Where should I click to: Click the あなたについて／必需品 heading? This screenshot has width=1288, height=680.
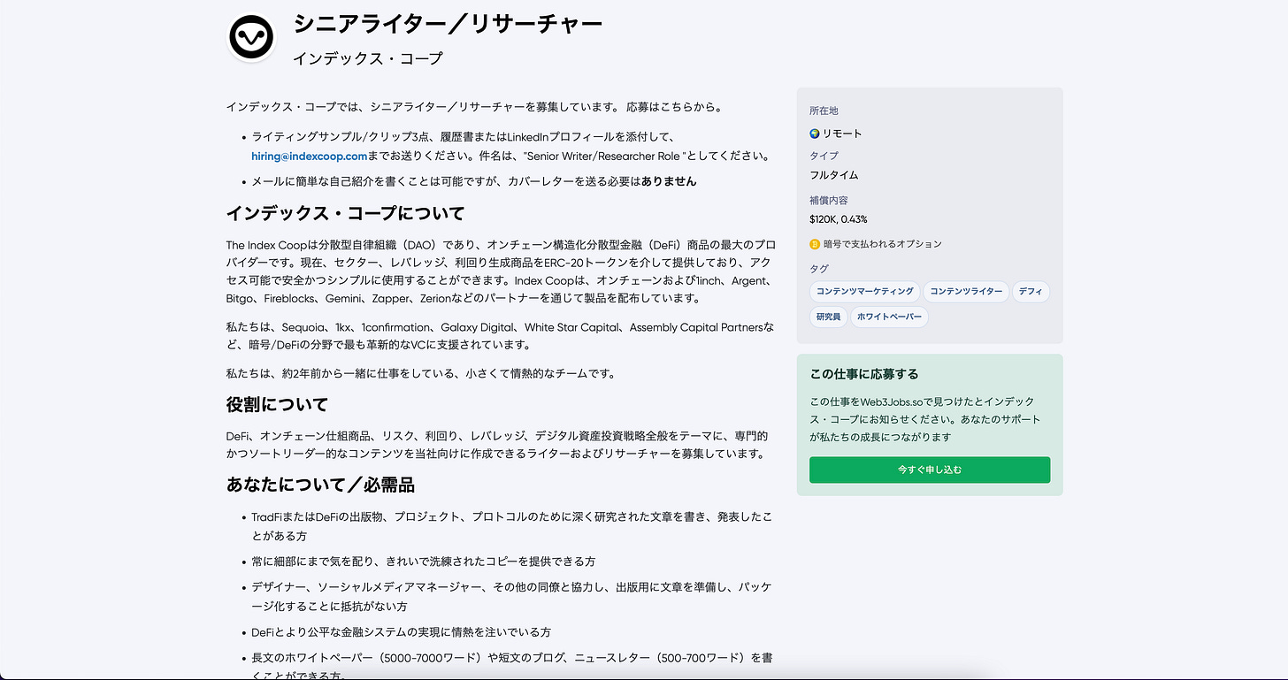click(x=320, y=485)
